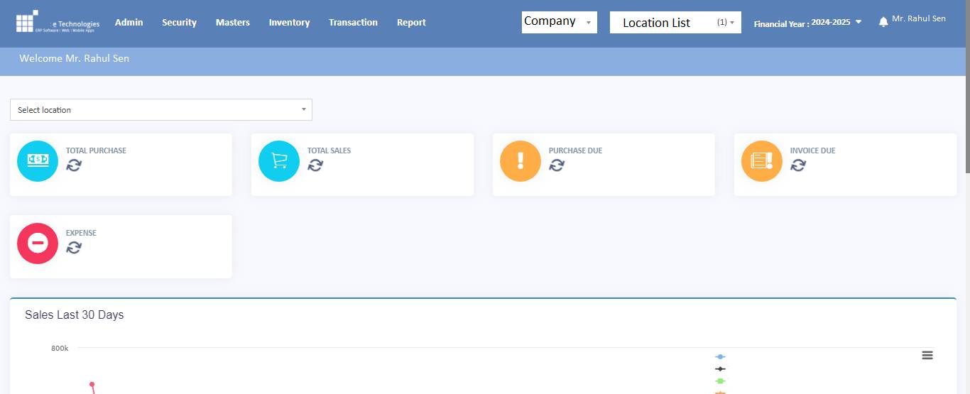Click the 'PURCHASE DUE' label
This screenshot has width=970, height=394.
pyautogui.click(x=575, y=151)
